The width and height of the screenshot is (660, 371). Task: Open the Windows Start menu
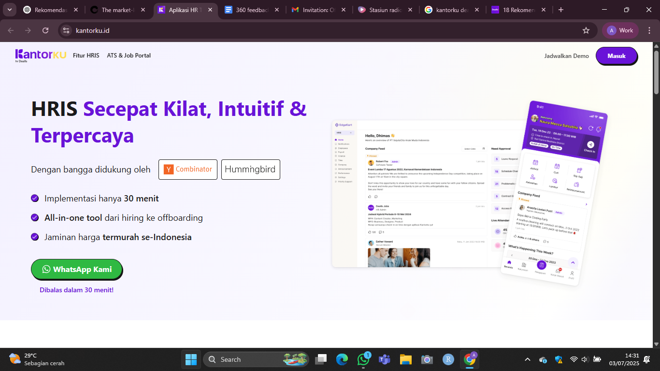[x=191, y=359]
